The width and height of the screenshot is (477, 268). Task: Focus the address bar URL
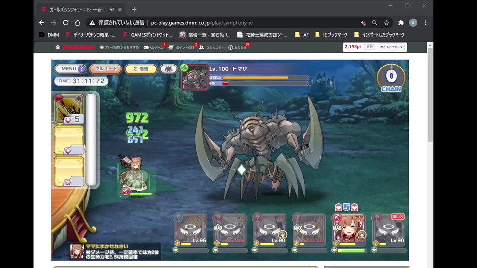(202, 23)
